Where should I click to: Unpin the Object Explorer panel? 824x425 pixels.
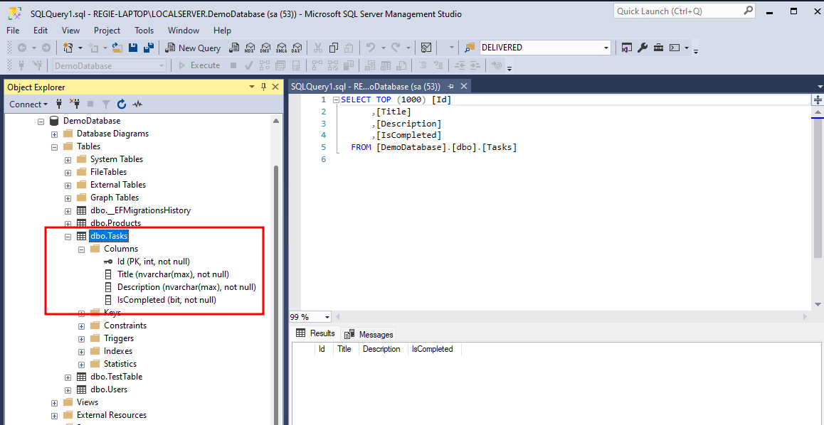264,86
